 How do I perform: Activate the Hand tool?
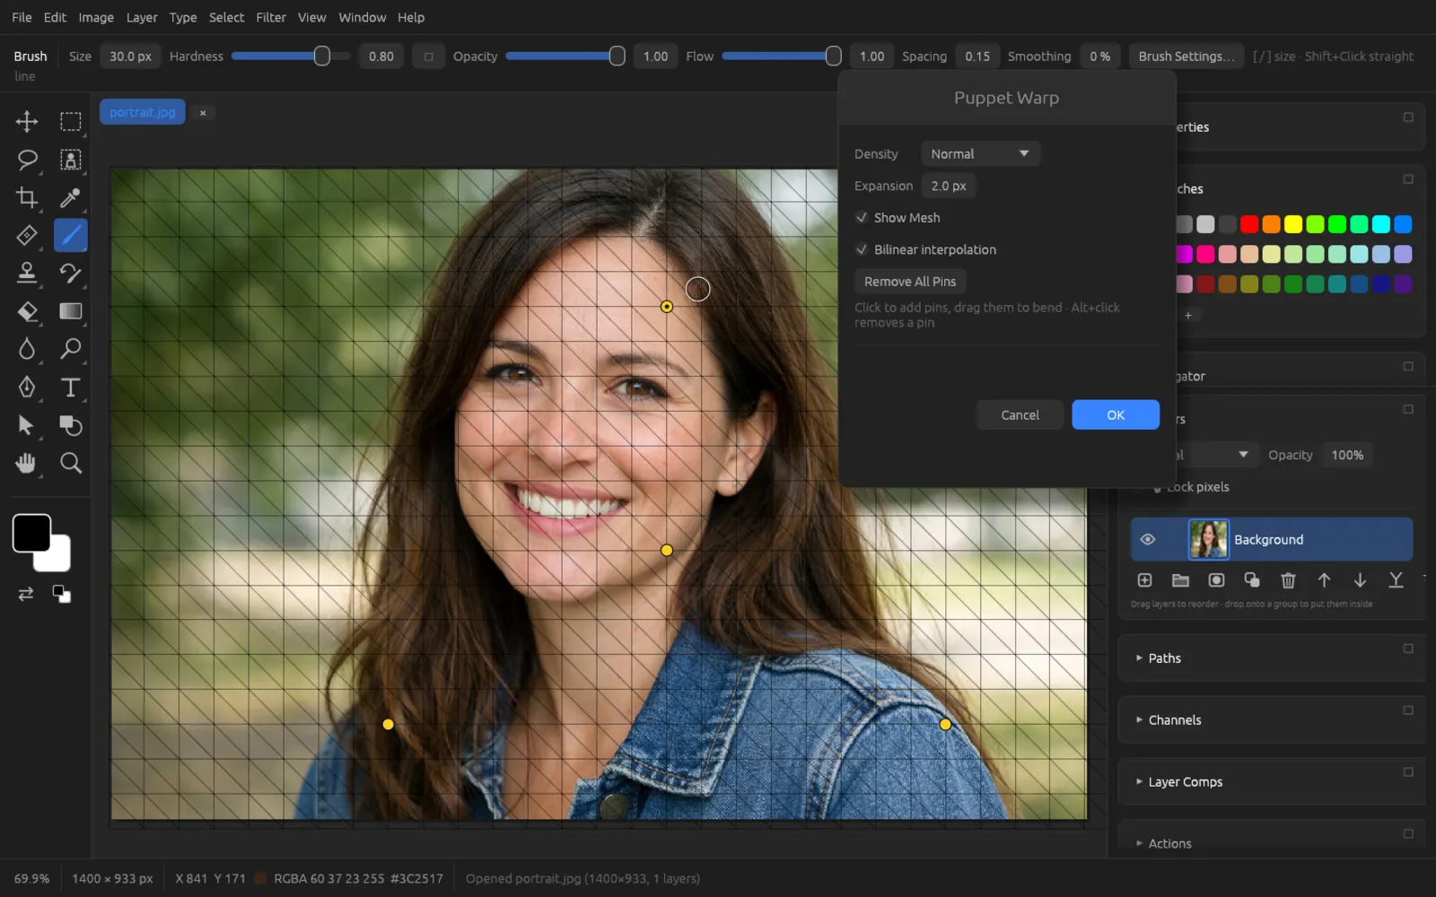pos(27,463)
